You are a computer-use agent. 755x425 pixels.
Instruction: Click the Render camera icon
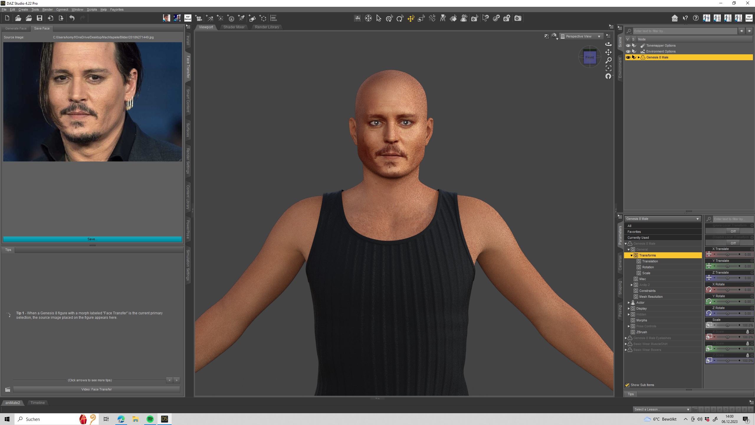point(518,18)
